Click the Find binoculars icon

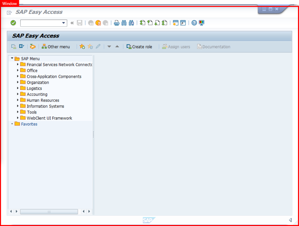124,23
